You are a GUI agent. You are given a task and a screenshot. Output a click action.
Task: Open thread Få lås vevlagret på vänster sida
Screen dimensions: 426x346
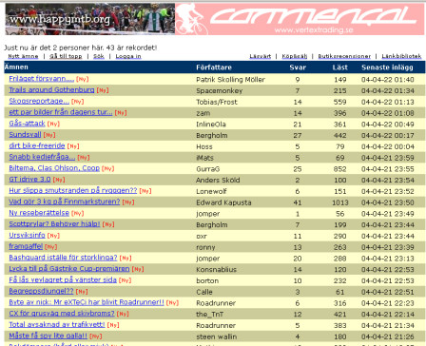pyautogui.click(x=63, y=279)
